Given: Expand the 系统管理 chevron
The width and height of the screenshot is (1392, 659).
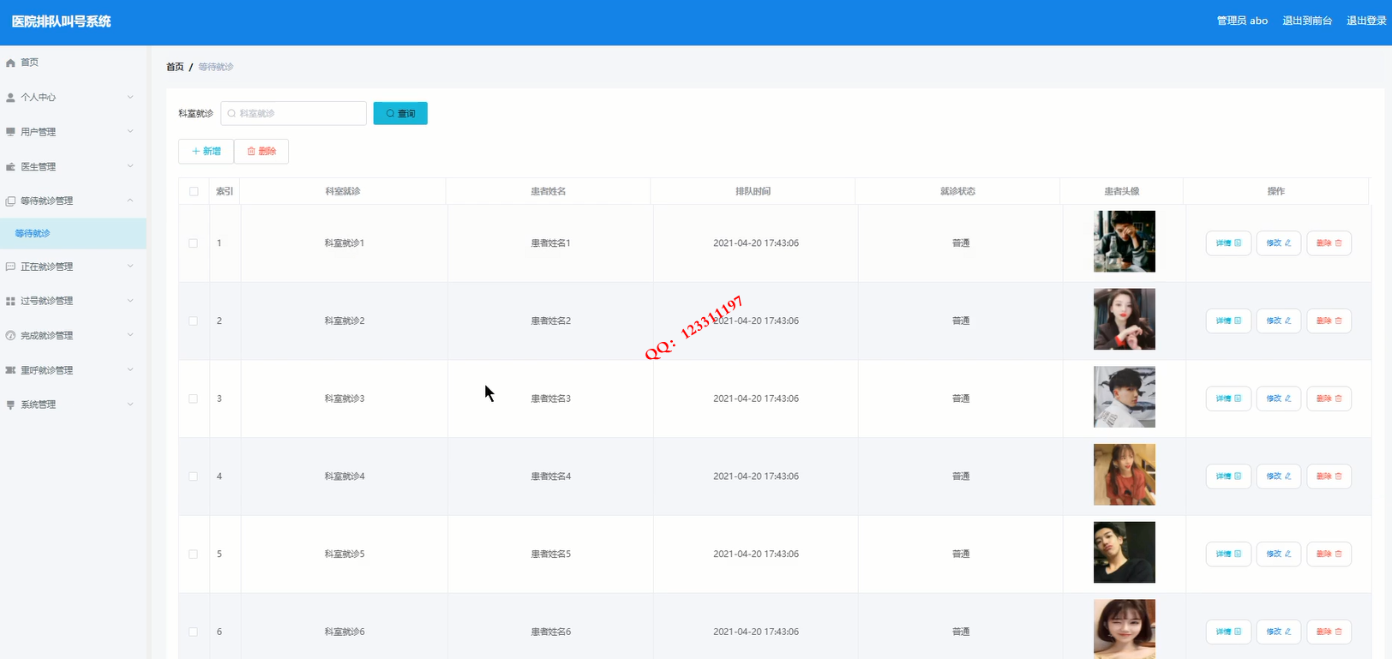Looking at the screenshot, I should coord(130,404).
